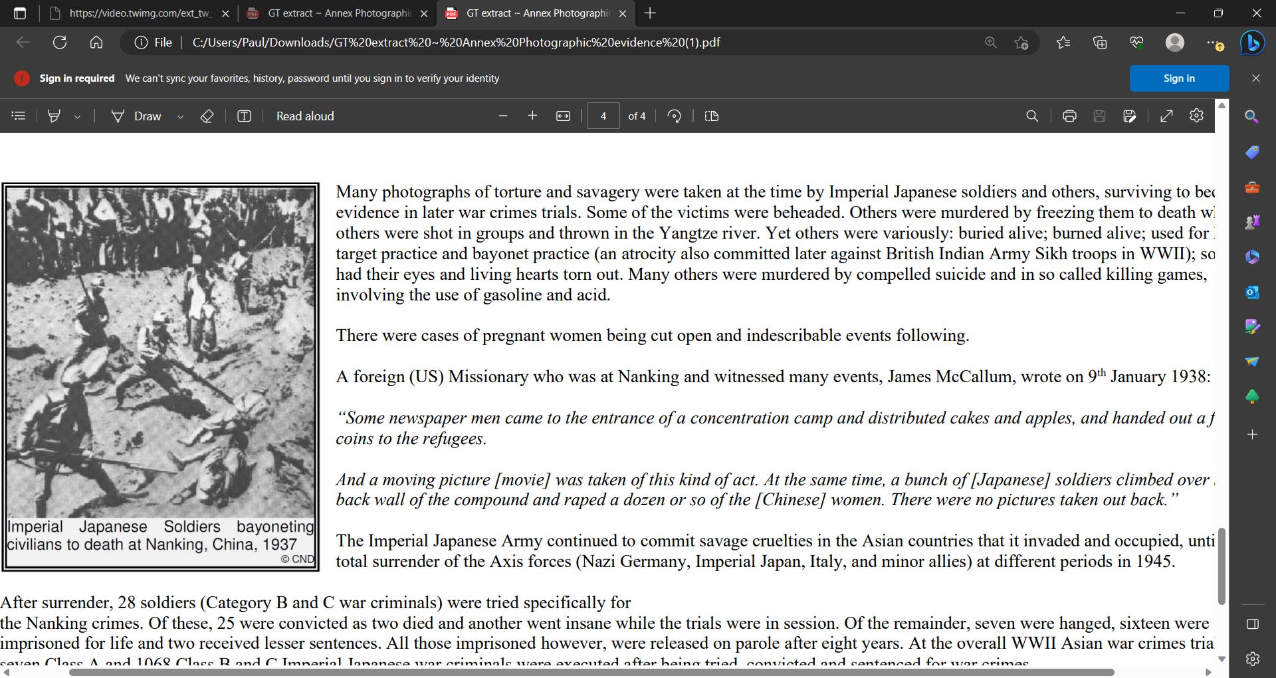Activate the Draw tool
The image size is (1276, 678).
(137, 116)
